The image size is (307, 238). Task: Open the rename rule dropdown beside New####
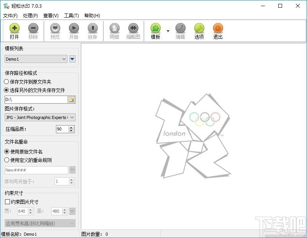click(x=72, y=170)
